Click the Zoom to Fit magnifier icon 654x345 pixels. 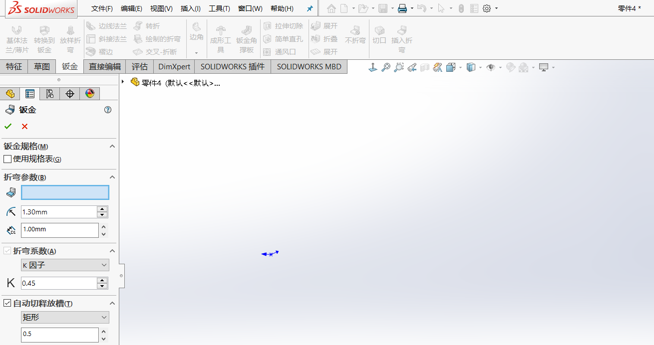(x=385, y=67)
